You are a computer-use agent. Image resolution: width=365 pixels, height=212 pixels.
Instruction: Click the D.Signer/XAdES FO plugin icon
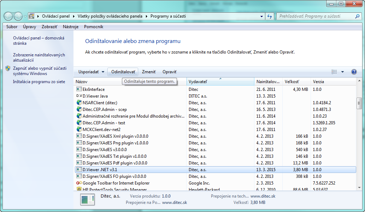click(x=79, y=176)
